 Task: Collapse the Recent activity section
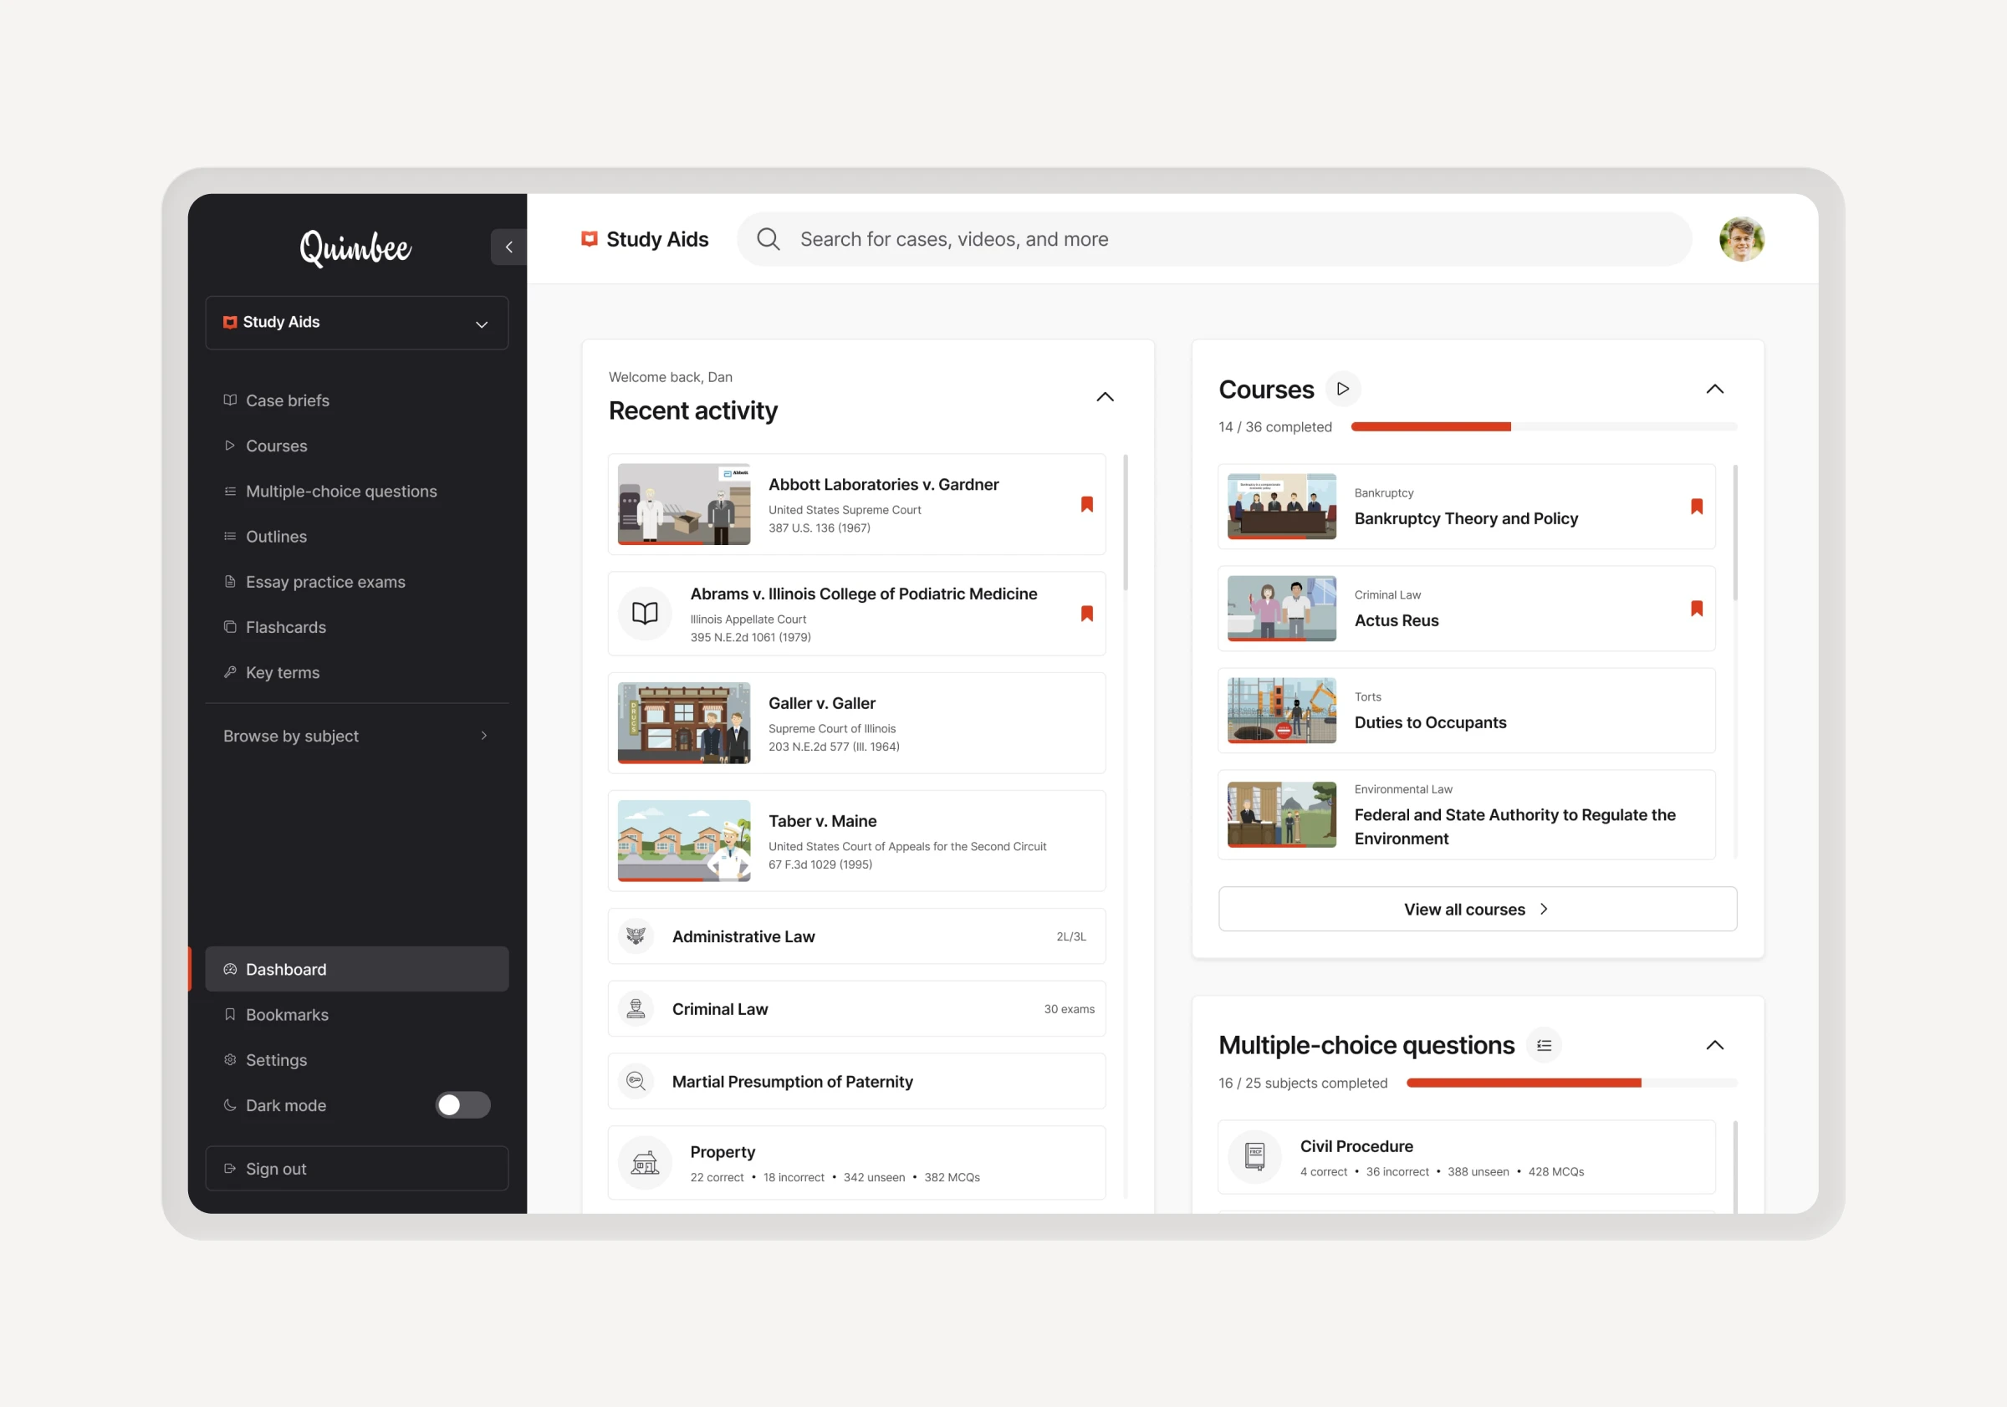click(x=1104, y=397)
